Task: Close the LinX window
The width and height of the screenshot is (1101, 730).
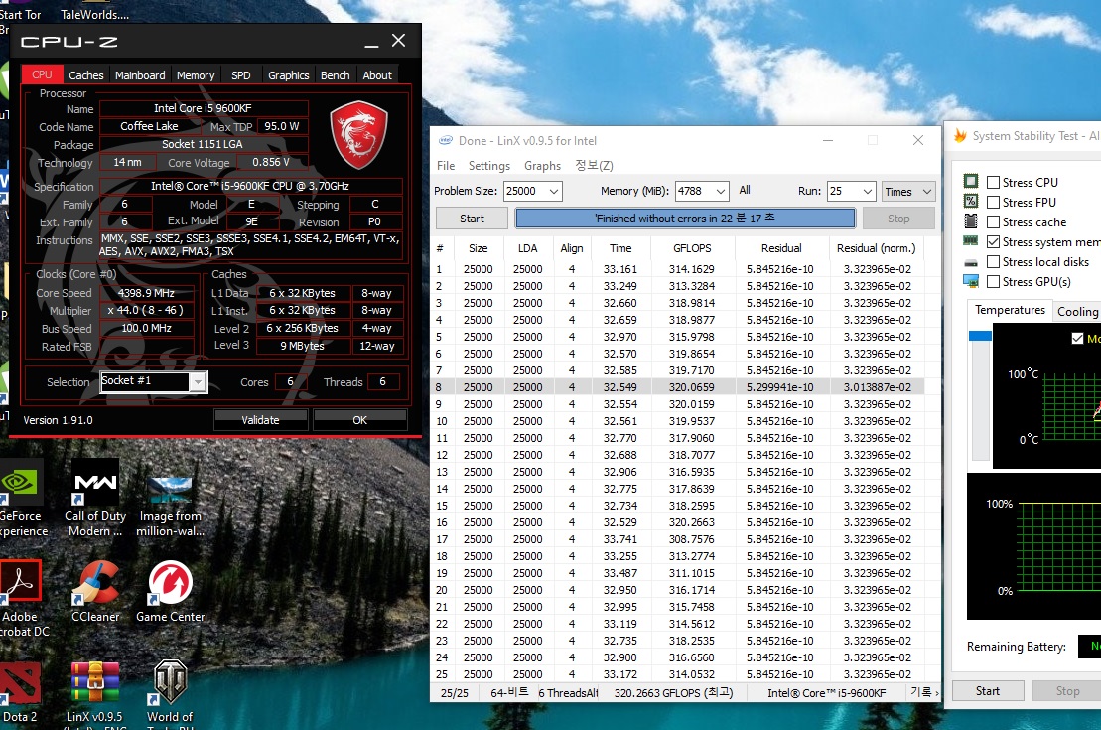Action: point(917,140)
